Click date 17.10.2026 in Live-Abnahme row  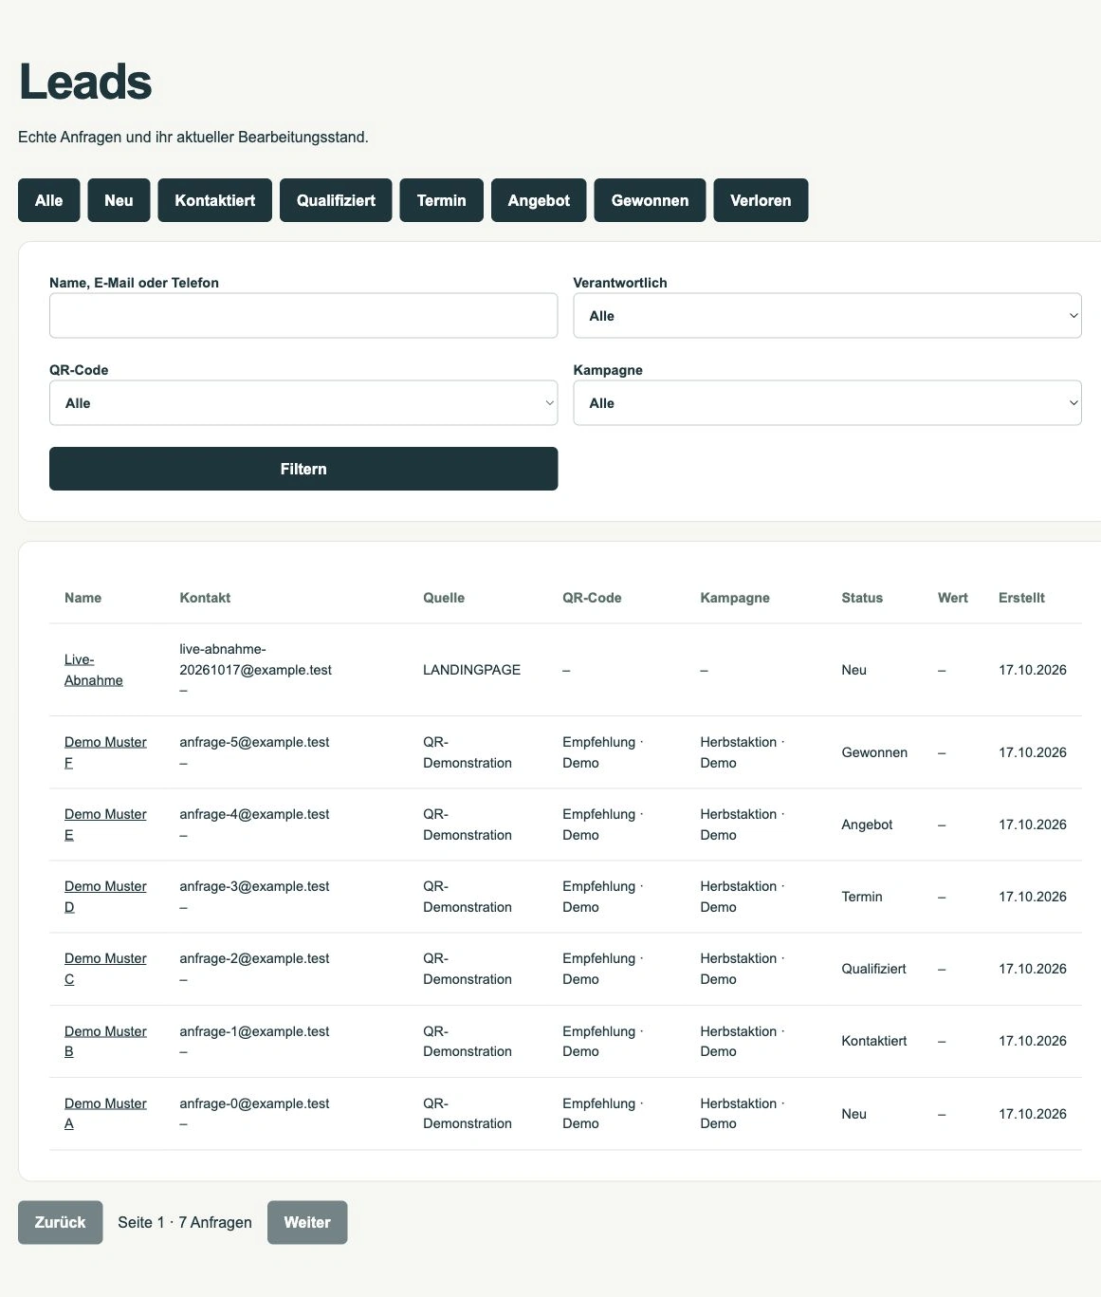click(1033, 670)
